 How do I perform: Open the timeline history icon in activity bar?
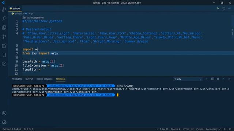click(4, 64)
